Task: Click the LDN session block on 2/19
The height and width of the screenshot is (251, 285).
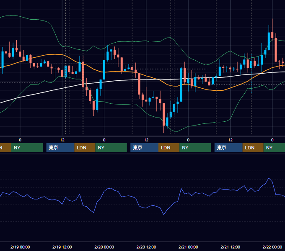Action: 85,148
